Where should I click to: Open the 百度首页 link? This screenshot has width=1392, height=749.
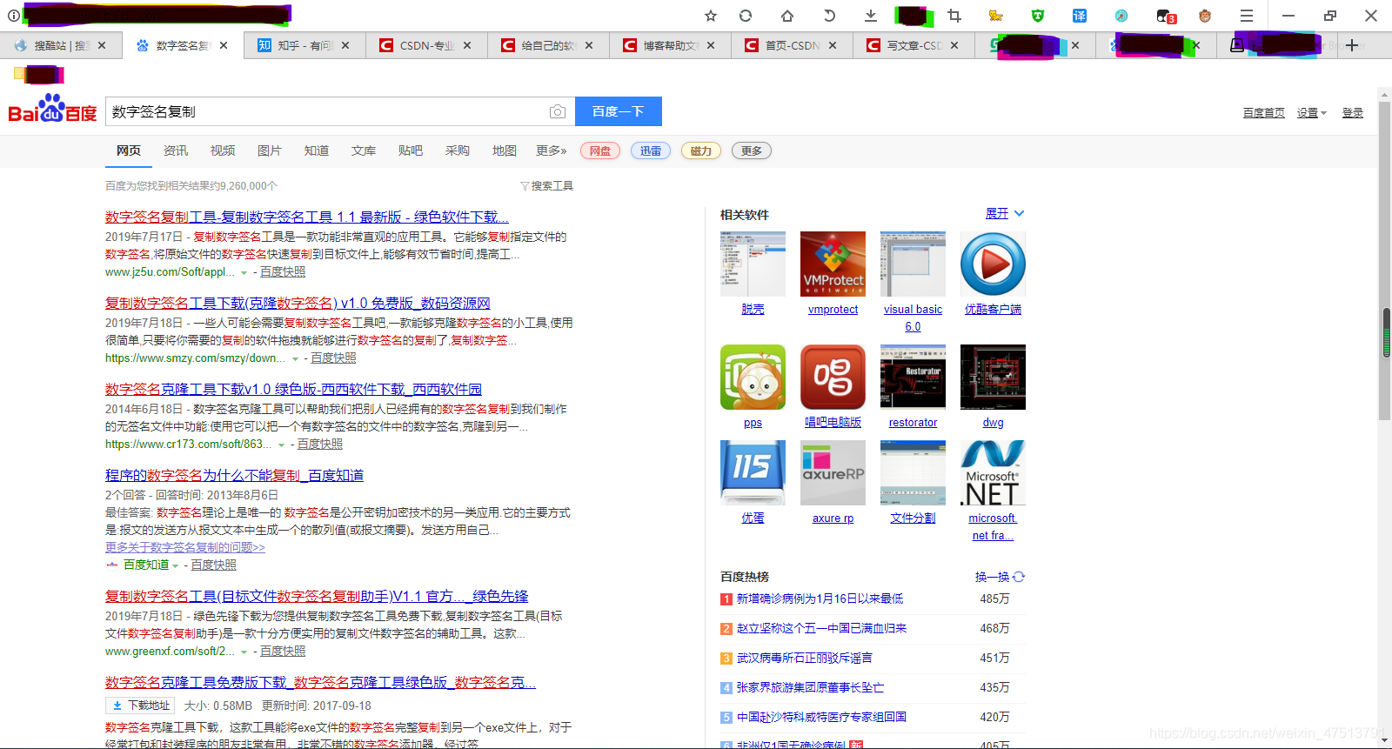[x=1263, y=113]
